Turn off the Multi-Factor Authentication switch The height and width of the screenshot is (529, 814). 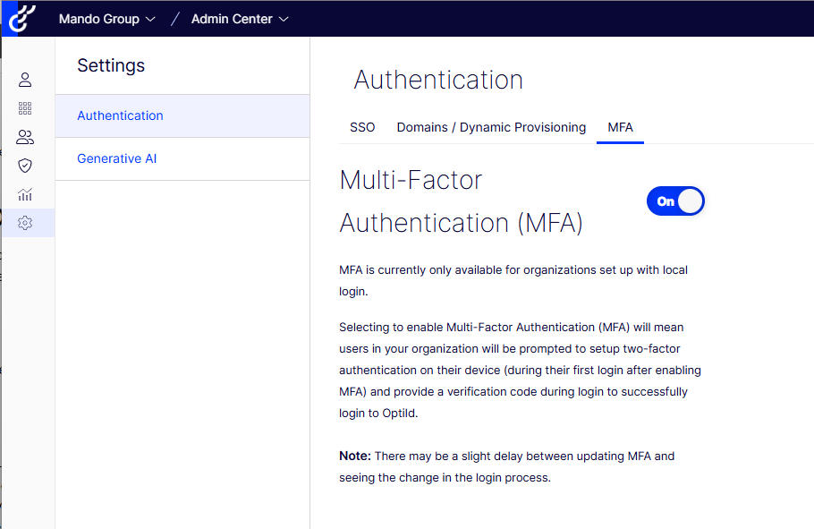coord(675,201)
